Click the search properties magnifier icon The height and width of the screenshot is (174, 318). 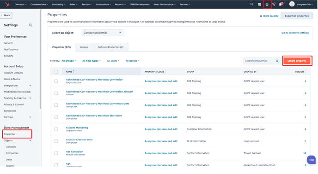click(x=277, y=61)
